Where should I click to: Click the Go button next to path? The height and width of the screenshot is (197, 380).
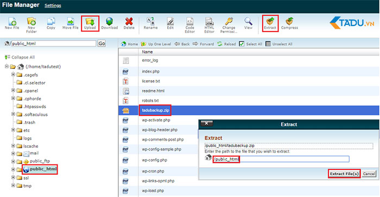pyautogui.click(x=102, y=43)
